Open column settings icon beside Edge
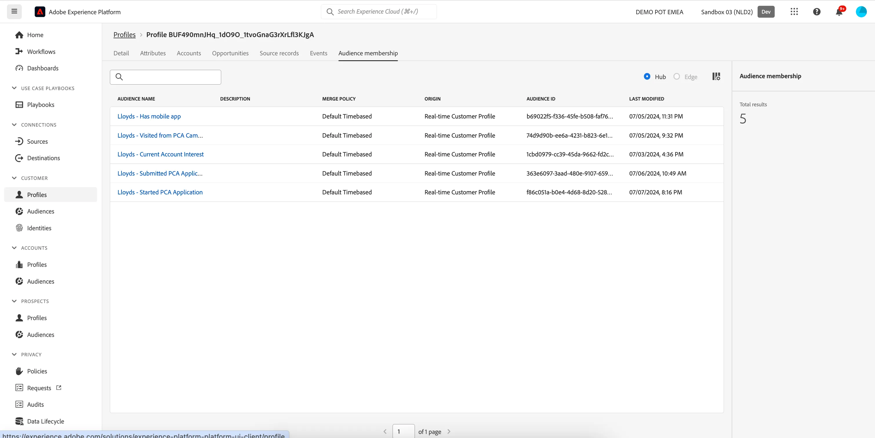875x438 pixels. pyautogui.click(x=716, y=76)
